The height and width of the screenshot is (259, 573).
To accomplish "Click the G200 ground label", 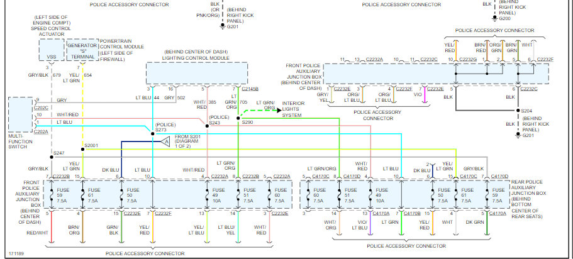I will (x=504, y=18).
